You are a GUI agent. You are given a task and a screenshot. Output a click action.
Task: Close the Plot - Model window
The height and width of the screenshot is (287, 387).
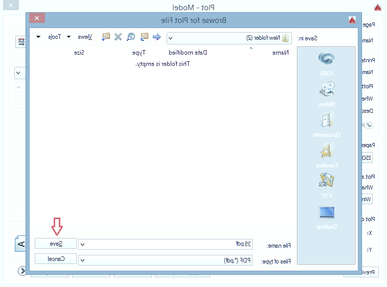11,5
